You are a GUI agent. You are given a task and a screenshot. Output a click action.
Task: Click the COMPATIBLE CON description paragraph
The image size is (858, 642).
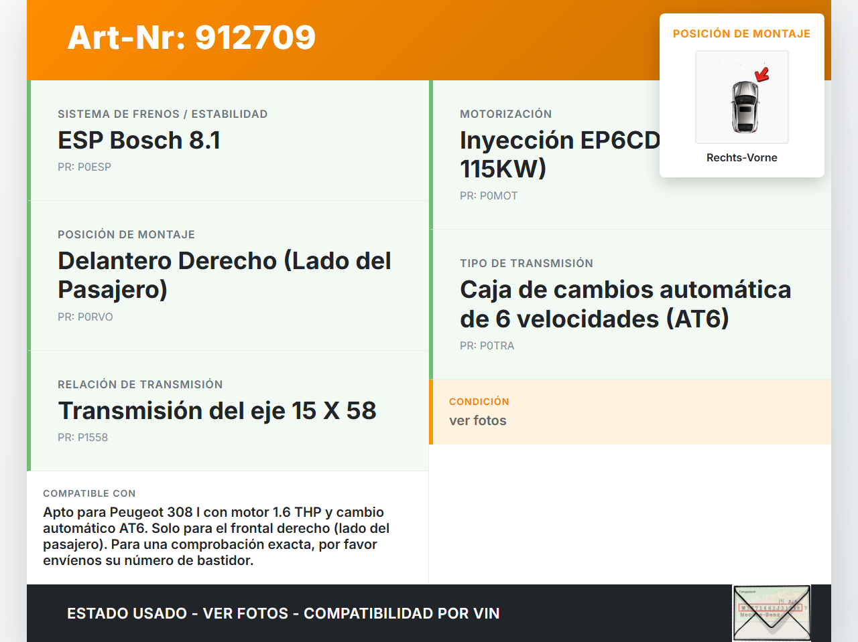[x=216, y=536]
